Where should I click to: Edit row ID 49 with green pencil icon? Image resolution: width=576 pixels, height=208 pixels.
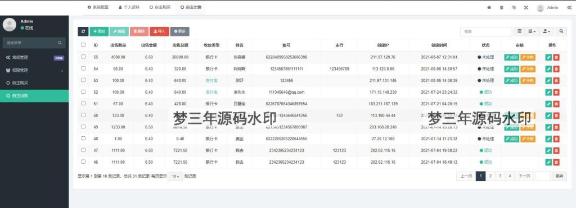(549, 127)
